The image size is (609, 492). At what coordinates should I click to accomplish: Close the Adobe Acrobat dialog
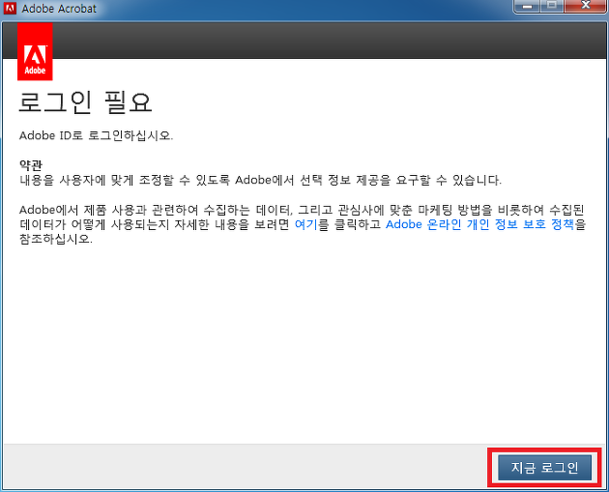[586, 6]
